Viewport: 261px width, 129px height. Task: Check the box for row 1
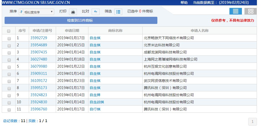click(x=9, y=39)
